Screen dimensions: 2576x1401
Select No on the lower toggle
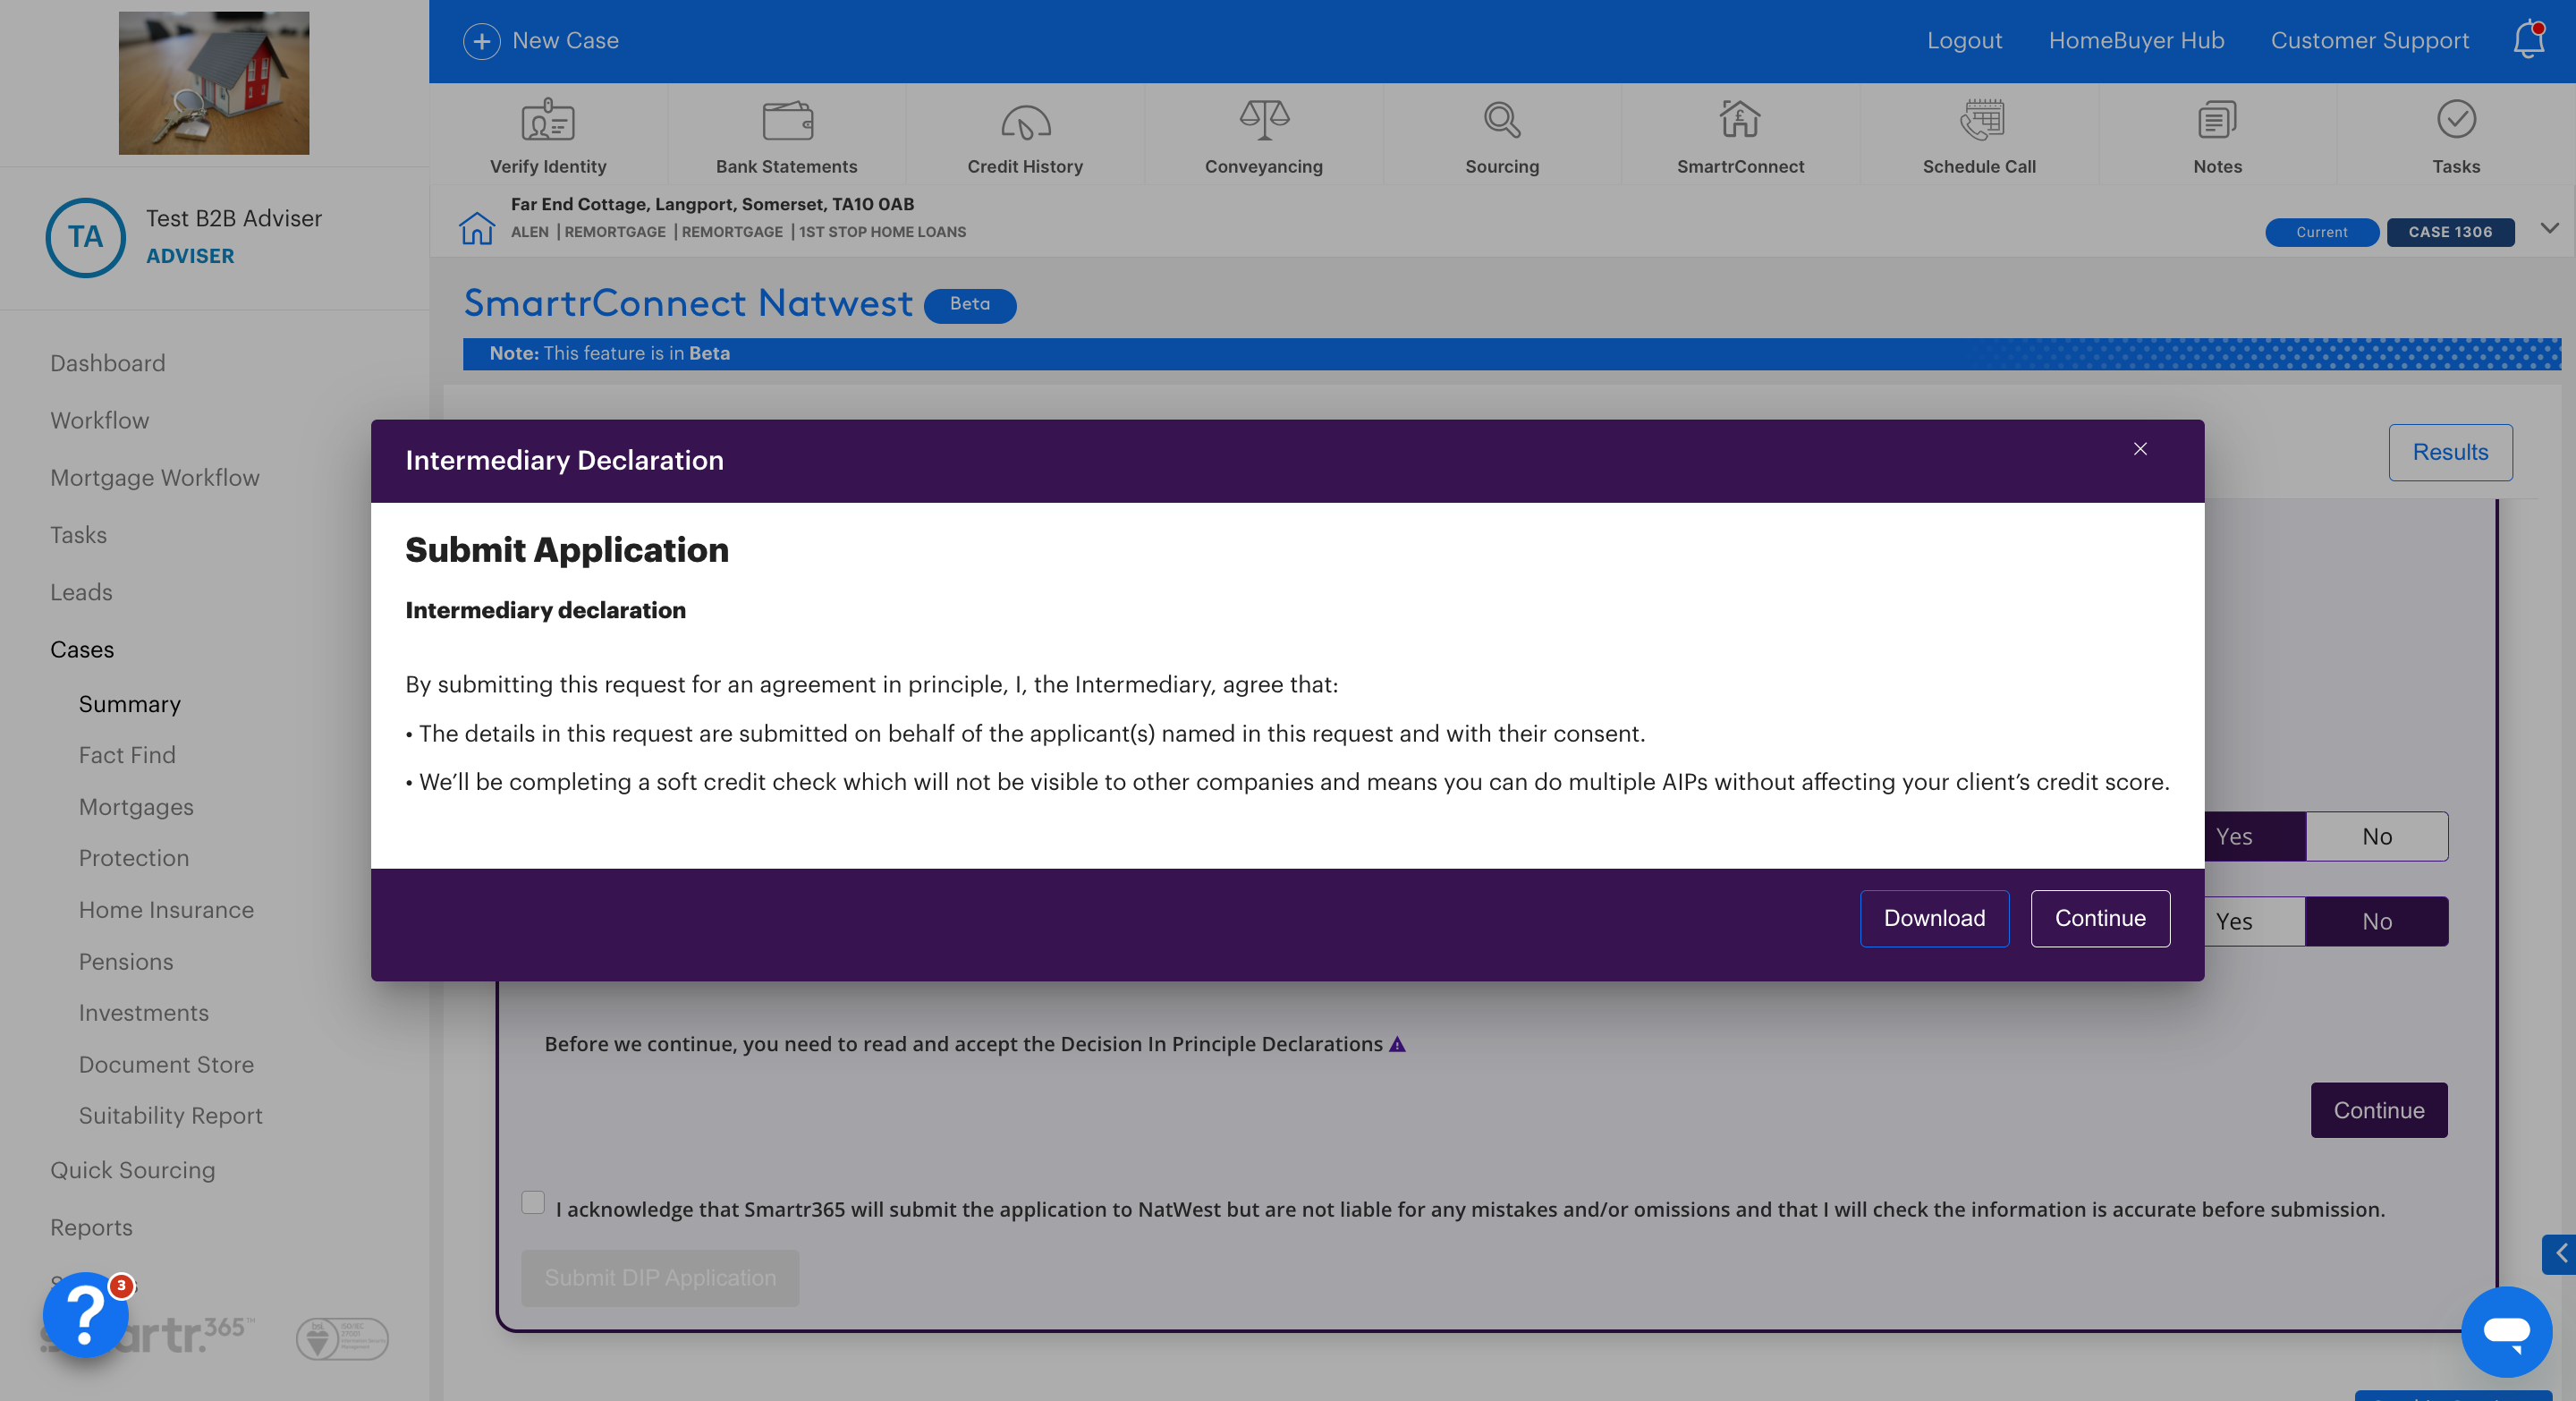pyautogui.click(x=2377, y=921)
